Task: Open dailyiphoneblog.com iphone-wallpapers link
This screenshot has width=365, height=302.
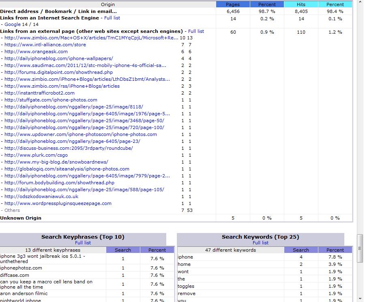Action: tap(59, 58)
